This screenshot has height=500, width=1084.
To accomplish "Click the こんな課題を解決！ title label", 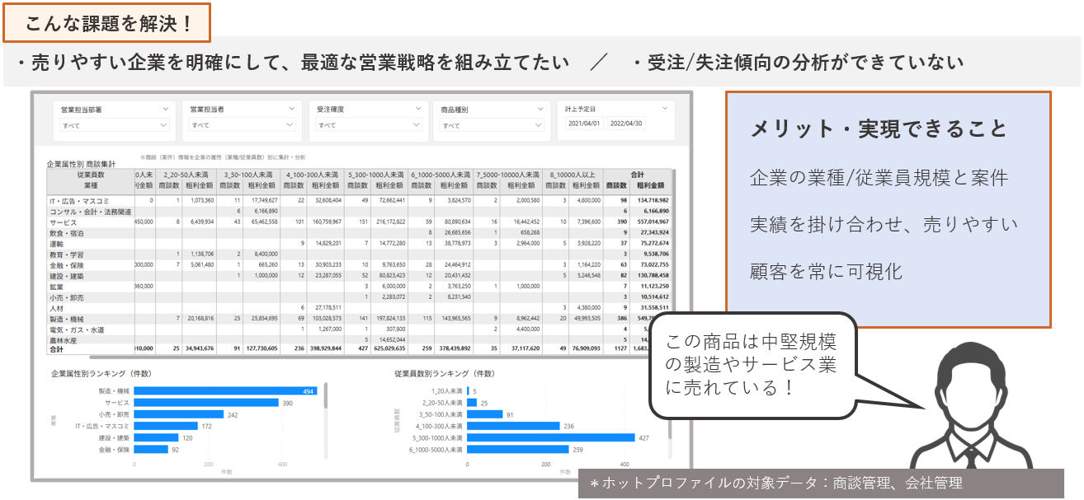I will click(107, 23).
